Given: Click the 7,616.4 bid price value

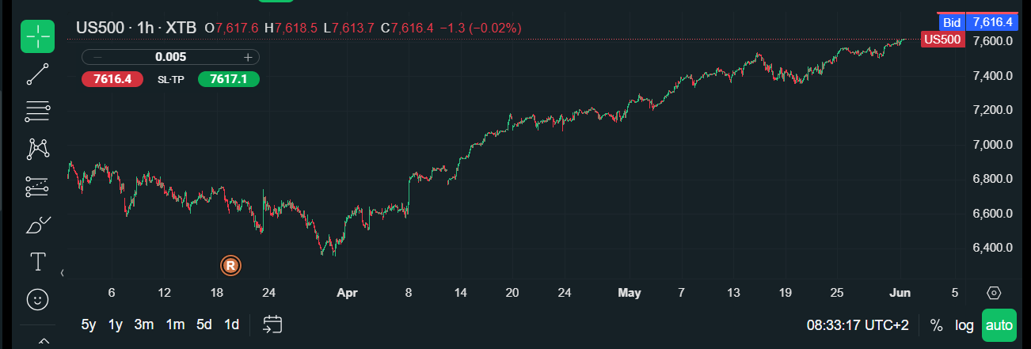Looking at the screenshot, I should pyautogui.click(x=993, y=22).
